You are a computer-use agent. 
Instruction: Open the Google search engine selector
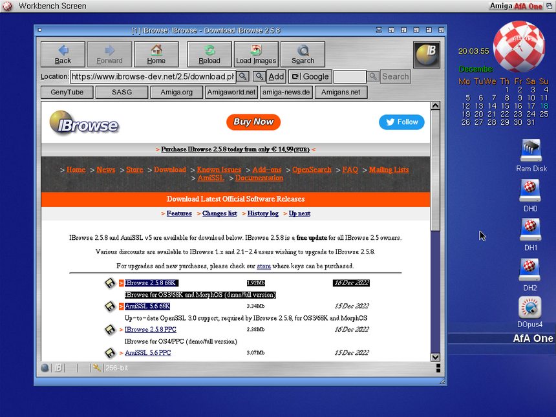tap(309, 76)
